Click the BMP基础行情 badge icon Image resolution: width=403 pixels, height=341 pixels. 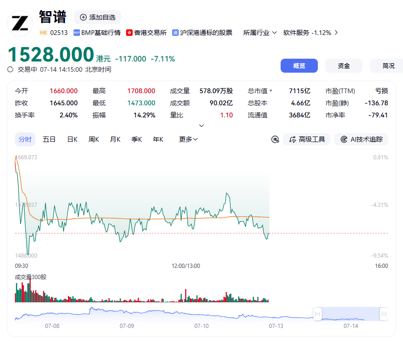(x=77, y=33)
